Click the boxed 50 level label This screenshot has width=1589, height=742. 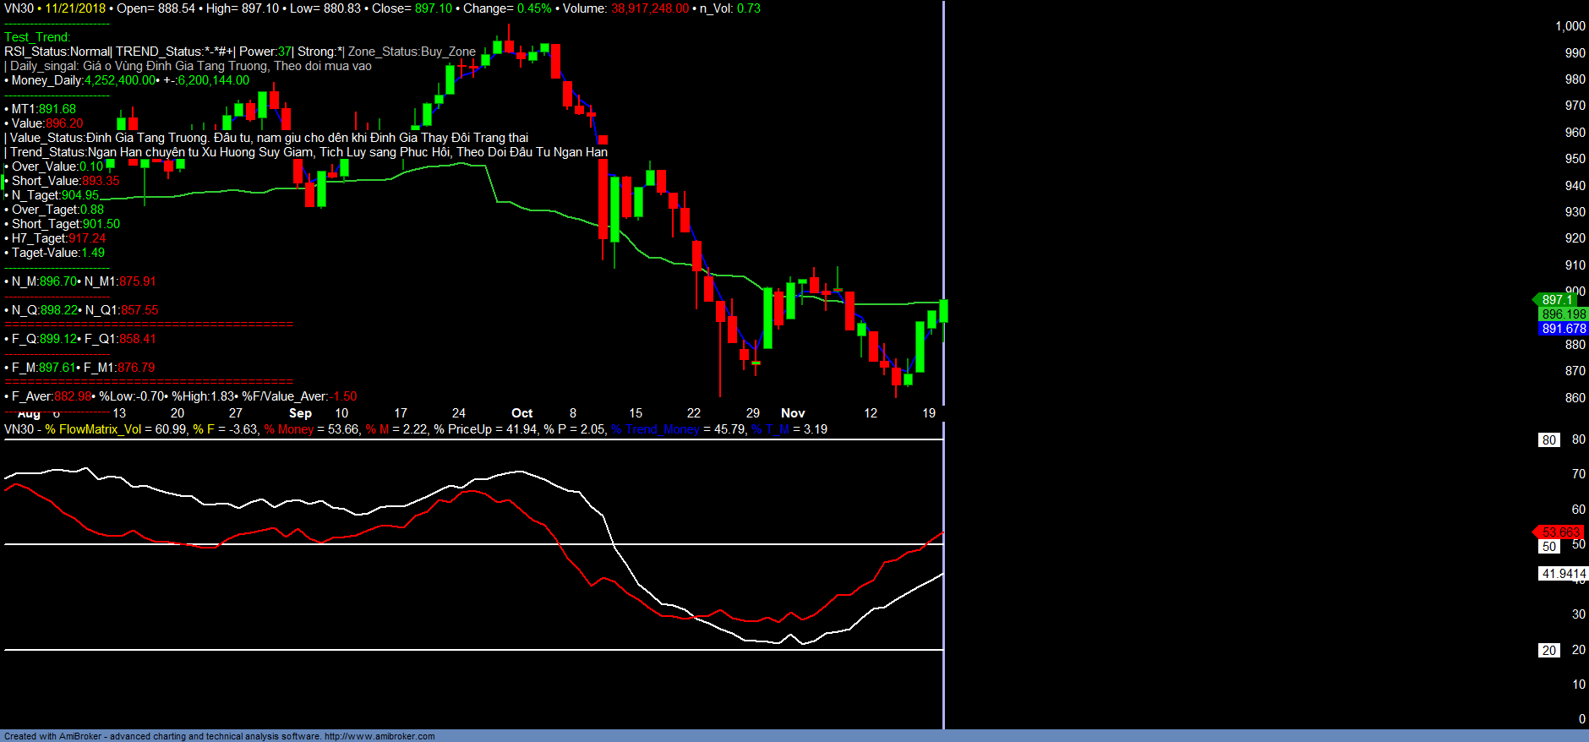pyautogui.click(x=1548, y=547)
